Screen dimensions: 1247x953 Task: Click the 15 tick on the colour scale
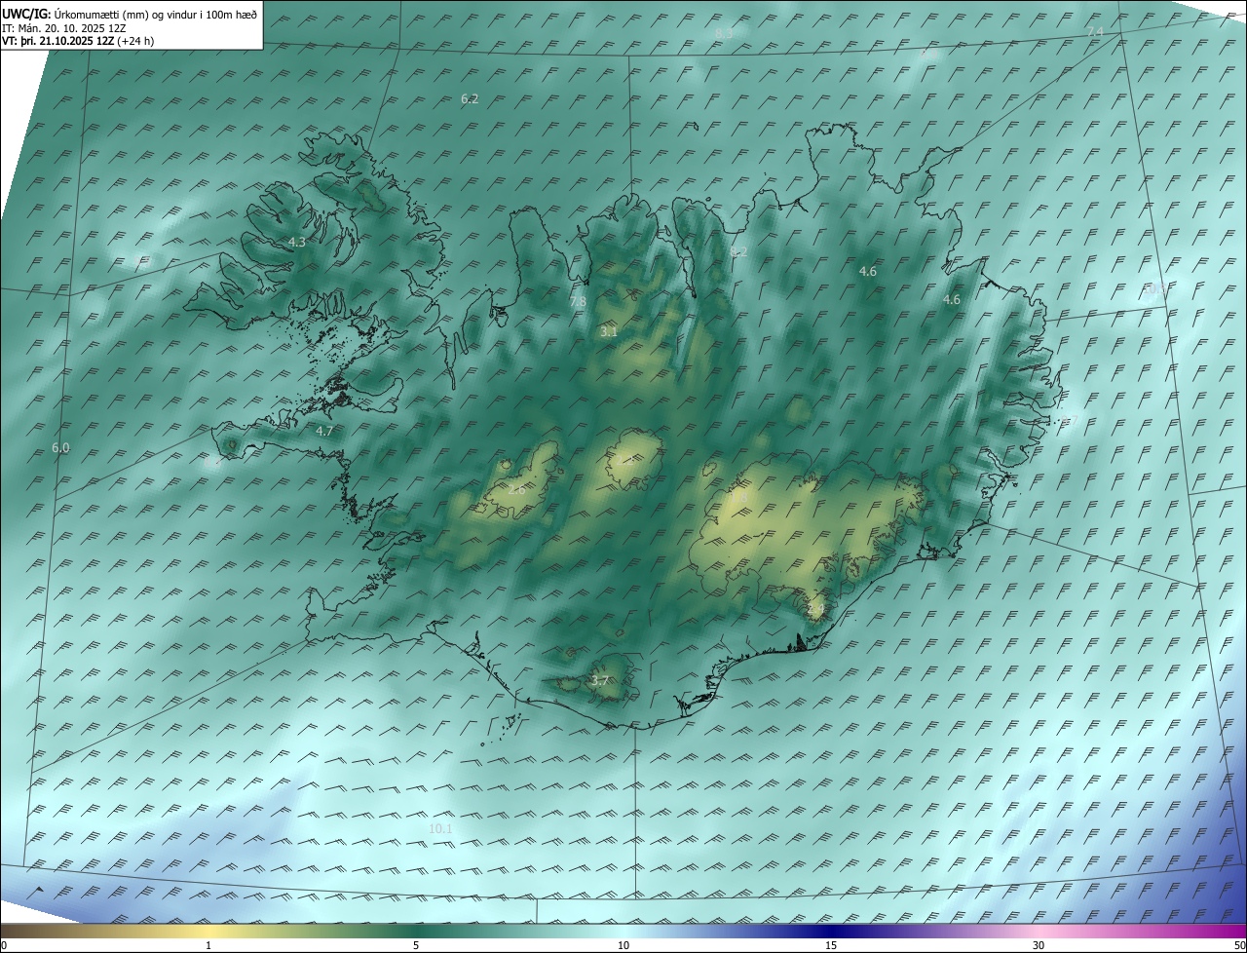(831, 946)
